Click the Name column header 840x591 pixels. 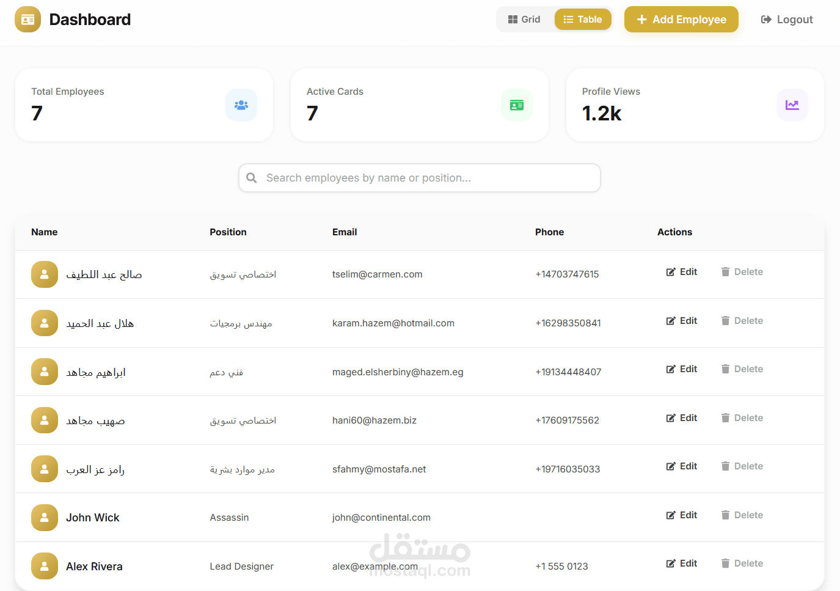(x=45, y=232)
